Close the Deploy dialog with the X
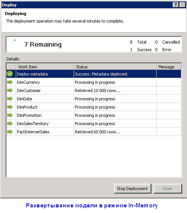 182,5
